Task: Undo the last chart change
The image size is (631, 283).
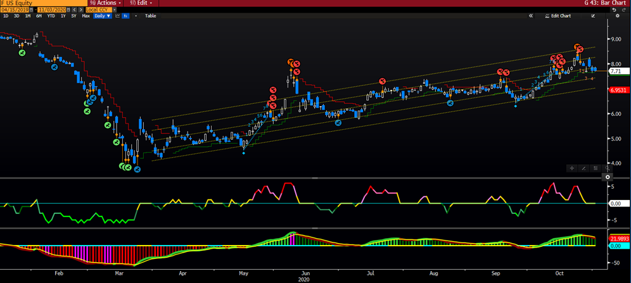Action: (614, 9)
